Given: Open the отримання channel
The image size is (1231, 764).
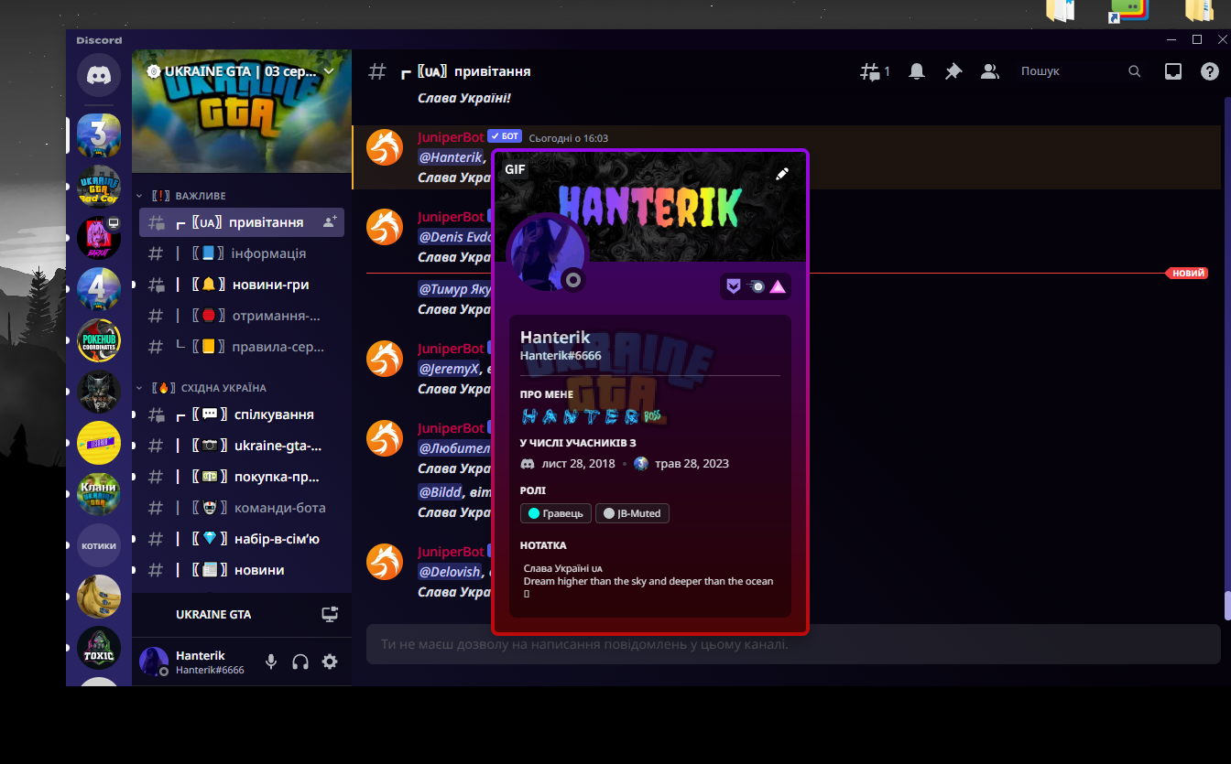Looking at the screenshot, I should (242, 316).
